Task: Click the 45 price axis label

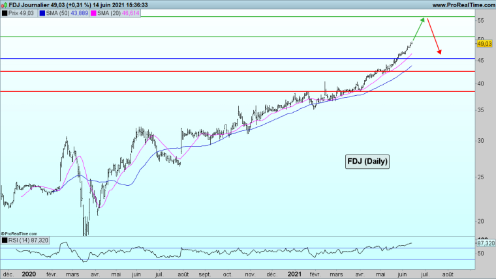Action: [480, 61]
